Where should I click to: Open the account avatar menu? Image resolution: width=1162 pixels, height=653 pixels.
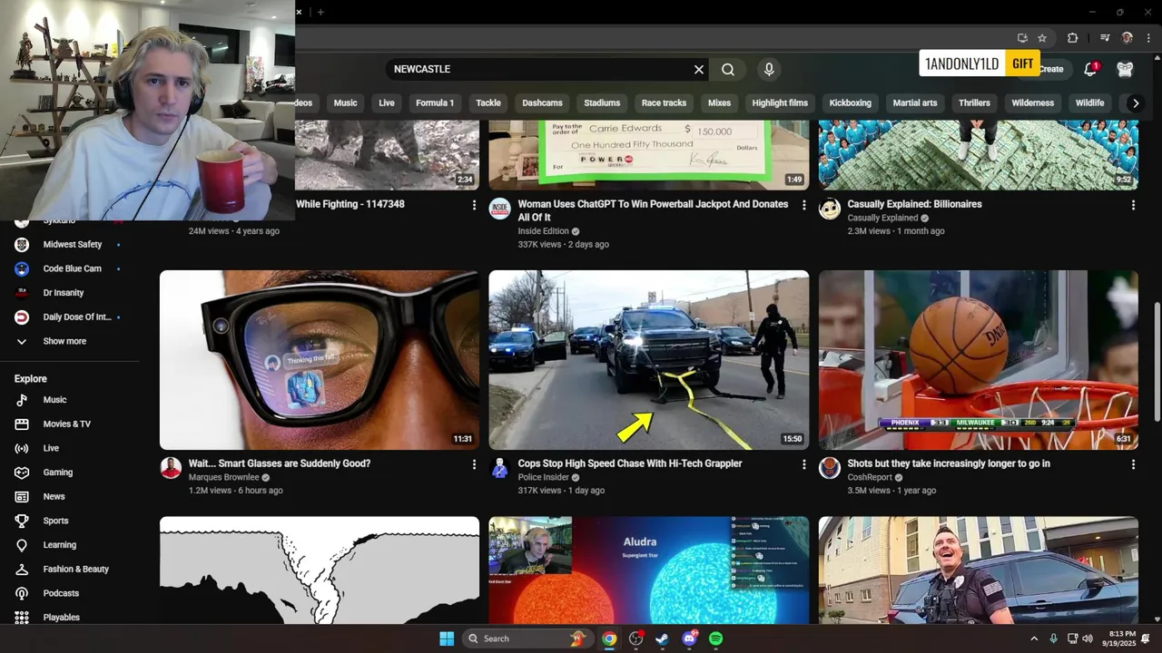(1126, 69)
